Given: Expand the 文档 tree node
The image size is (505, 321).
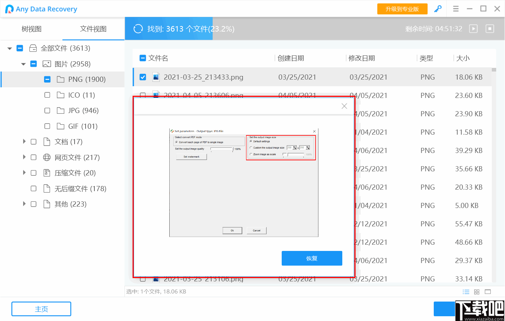Looking at the screenshot, I should [x=24, y=142].
